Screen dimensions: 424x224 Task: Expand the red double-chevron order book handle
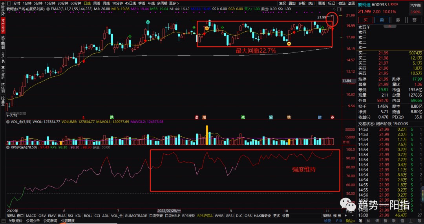390,26
